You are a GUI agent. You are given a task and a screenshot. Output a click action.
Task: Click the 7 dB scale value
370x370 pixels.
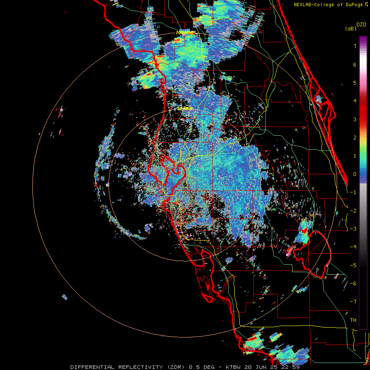[x=355, y=46]
